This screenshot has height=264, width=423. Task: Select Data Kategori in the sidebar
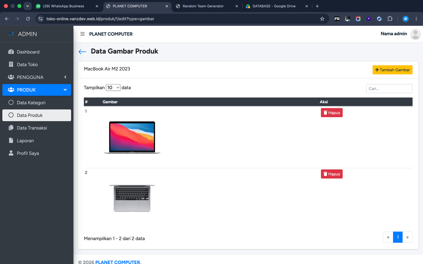coord(37,103)
